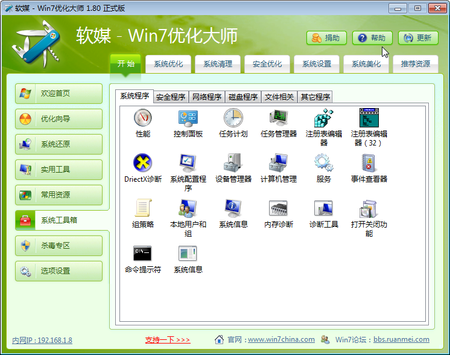Switch to 系统优化 main tab
450x355 pixels.
coord(168,64)
